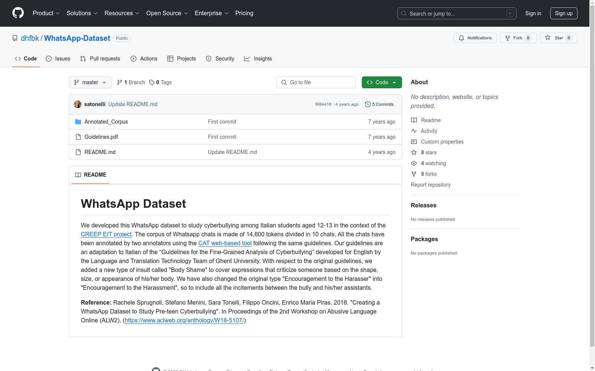The image size is (595, 371).
Task: Switch to the Issues tab
Action: pyautogui.click(x=58, y=59)
